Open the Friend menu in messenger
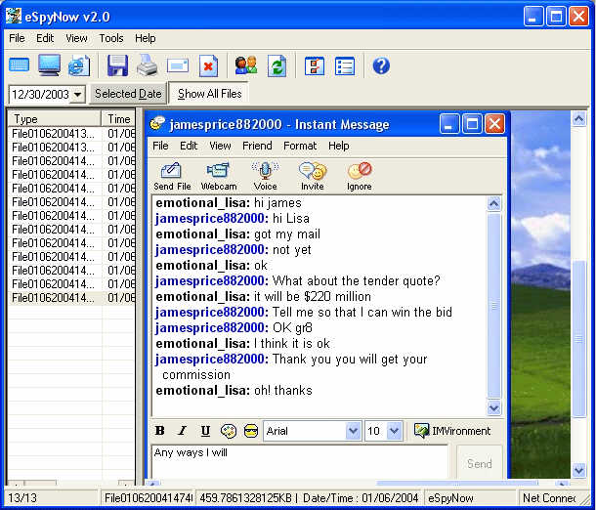The image size is (596, 510). [x=257, y=146]
